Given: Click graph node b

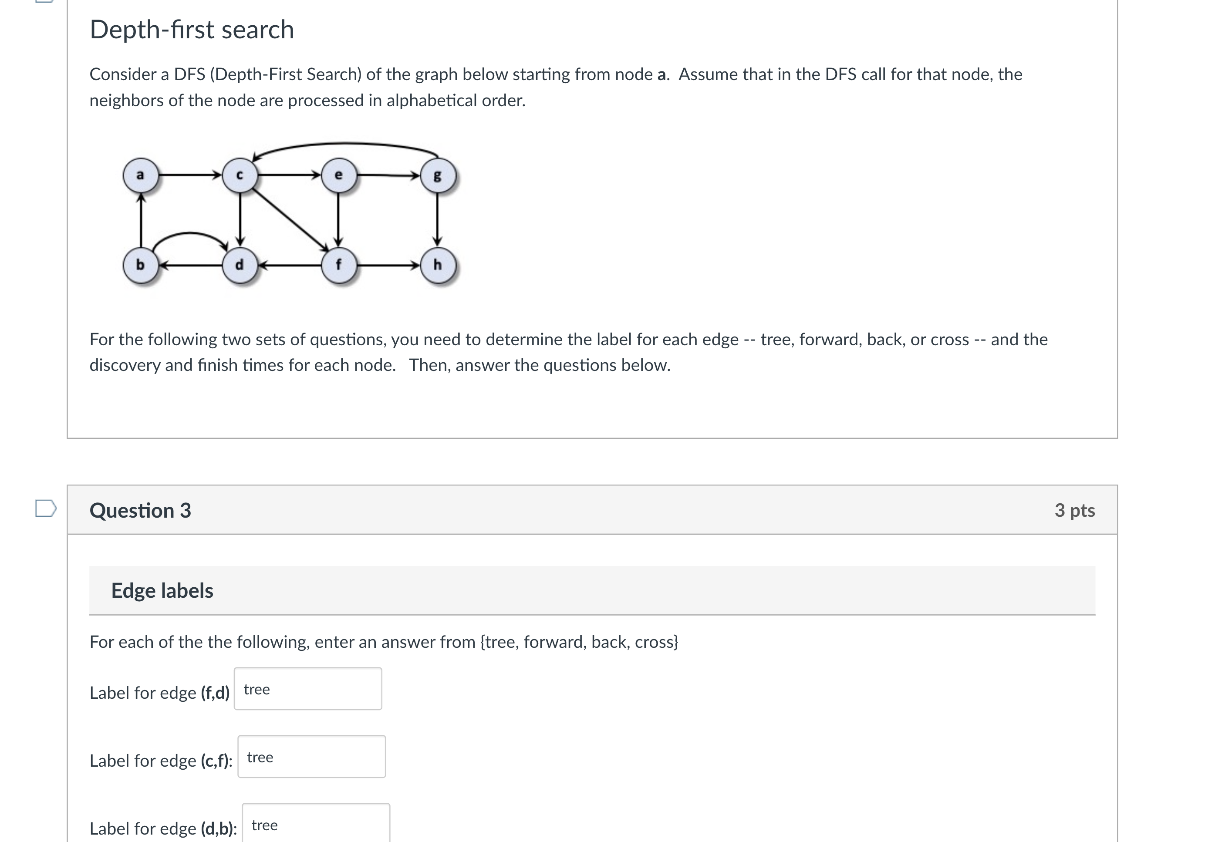Looking at the screenshot, I should coord(140,265).
